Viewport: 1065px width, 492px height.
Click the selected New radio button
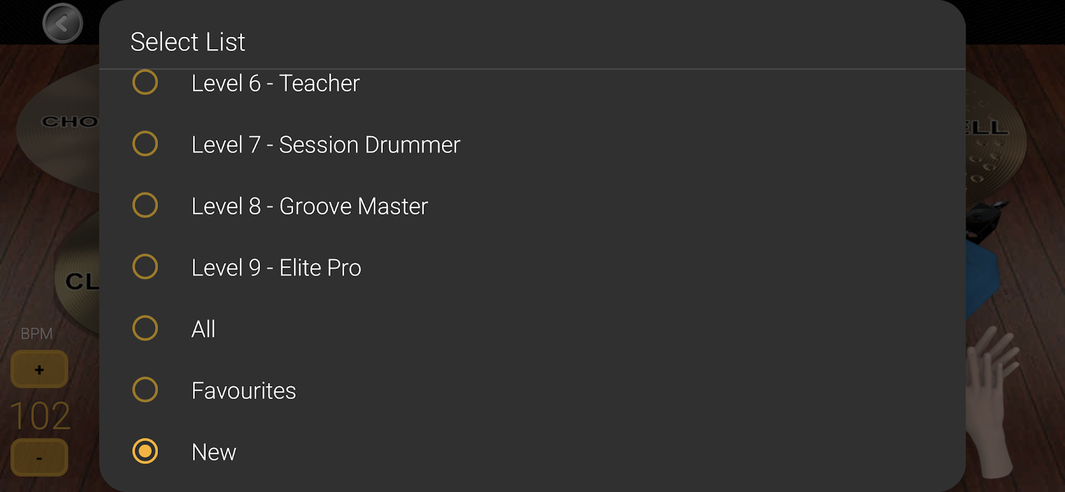pos(145,451)
